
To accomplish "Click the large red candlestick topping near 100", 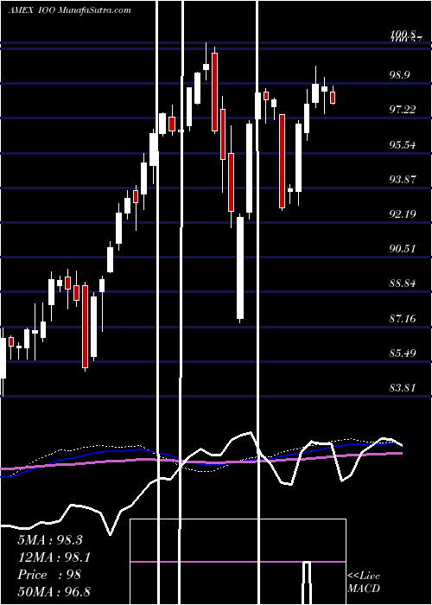I will pyautogui.click(x=214, y=92).
